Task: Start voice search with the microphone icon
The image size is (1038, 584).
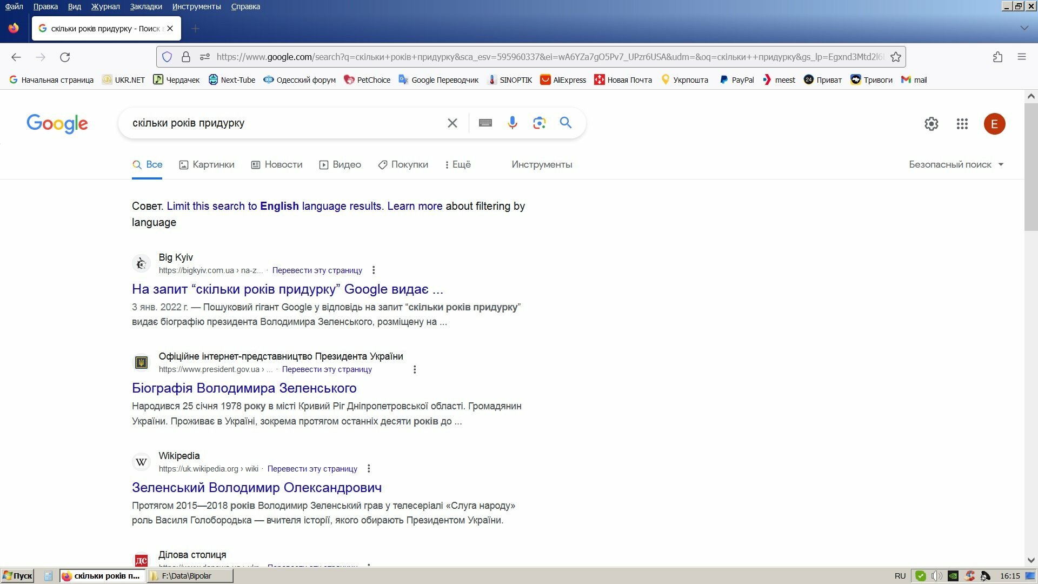Action: click(513, 123)
